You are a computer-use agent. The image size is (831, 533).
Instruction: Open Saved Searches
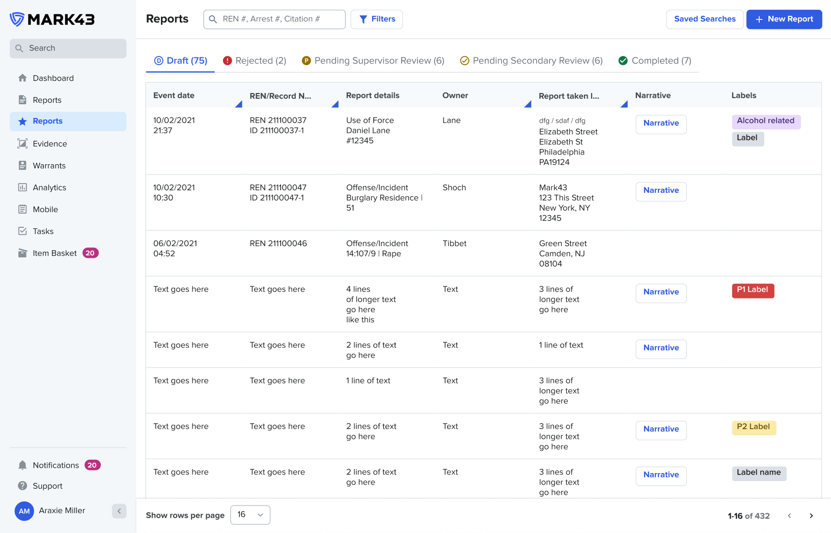coord(705,19)
